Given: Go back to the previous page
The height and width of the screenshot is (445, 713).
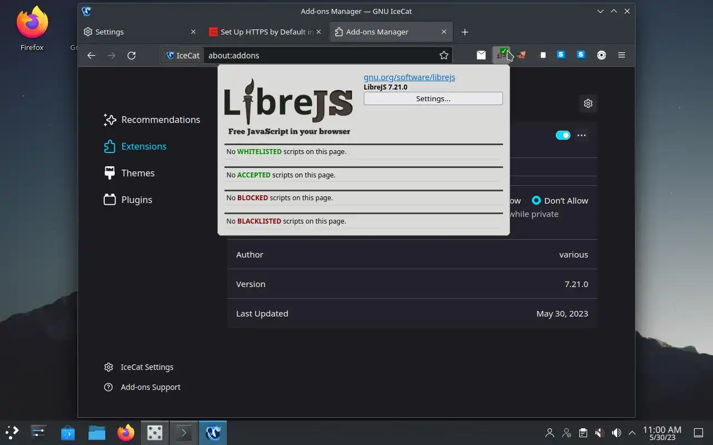Looking at the screenshot, I should pos(91,55).
